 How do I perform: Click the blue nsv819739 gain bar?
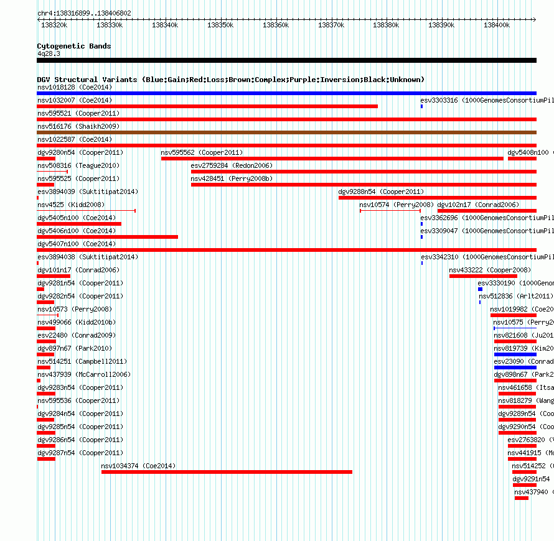[515, 354]
